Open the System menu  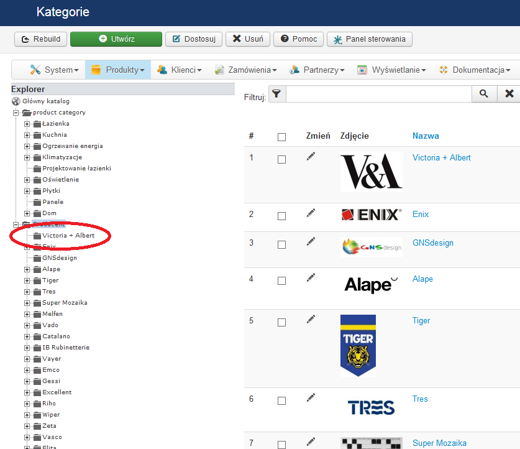click(54, 70)
